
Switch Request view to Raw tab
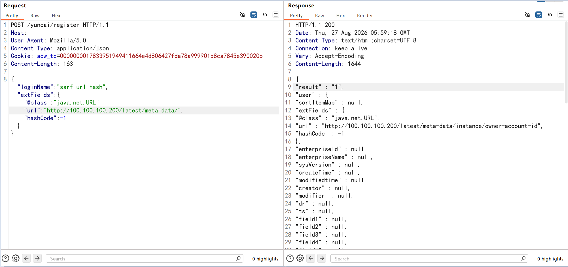[35, 16]
